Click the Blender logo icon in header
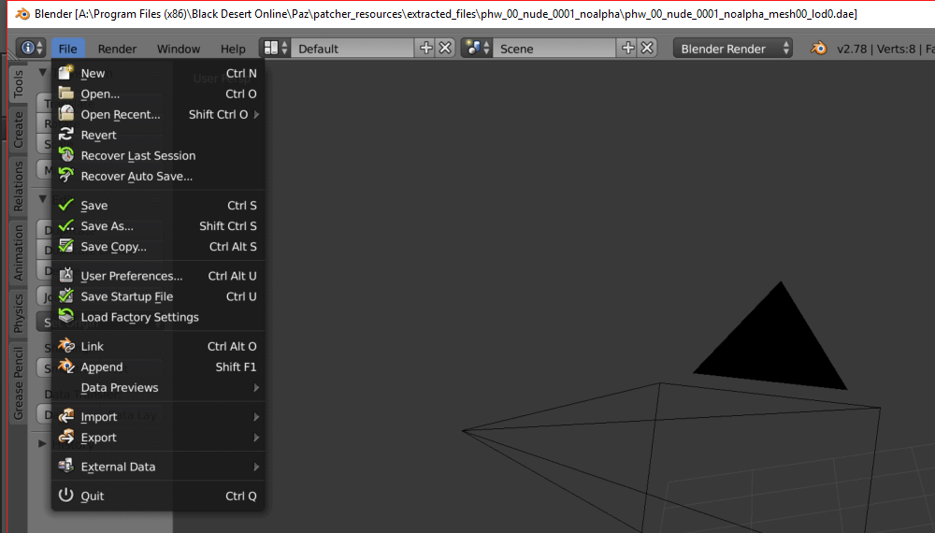Image resolution: width=935 pixels, height=533 pixels. 819,49
